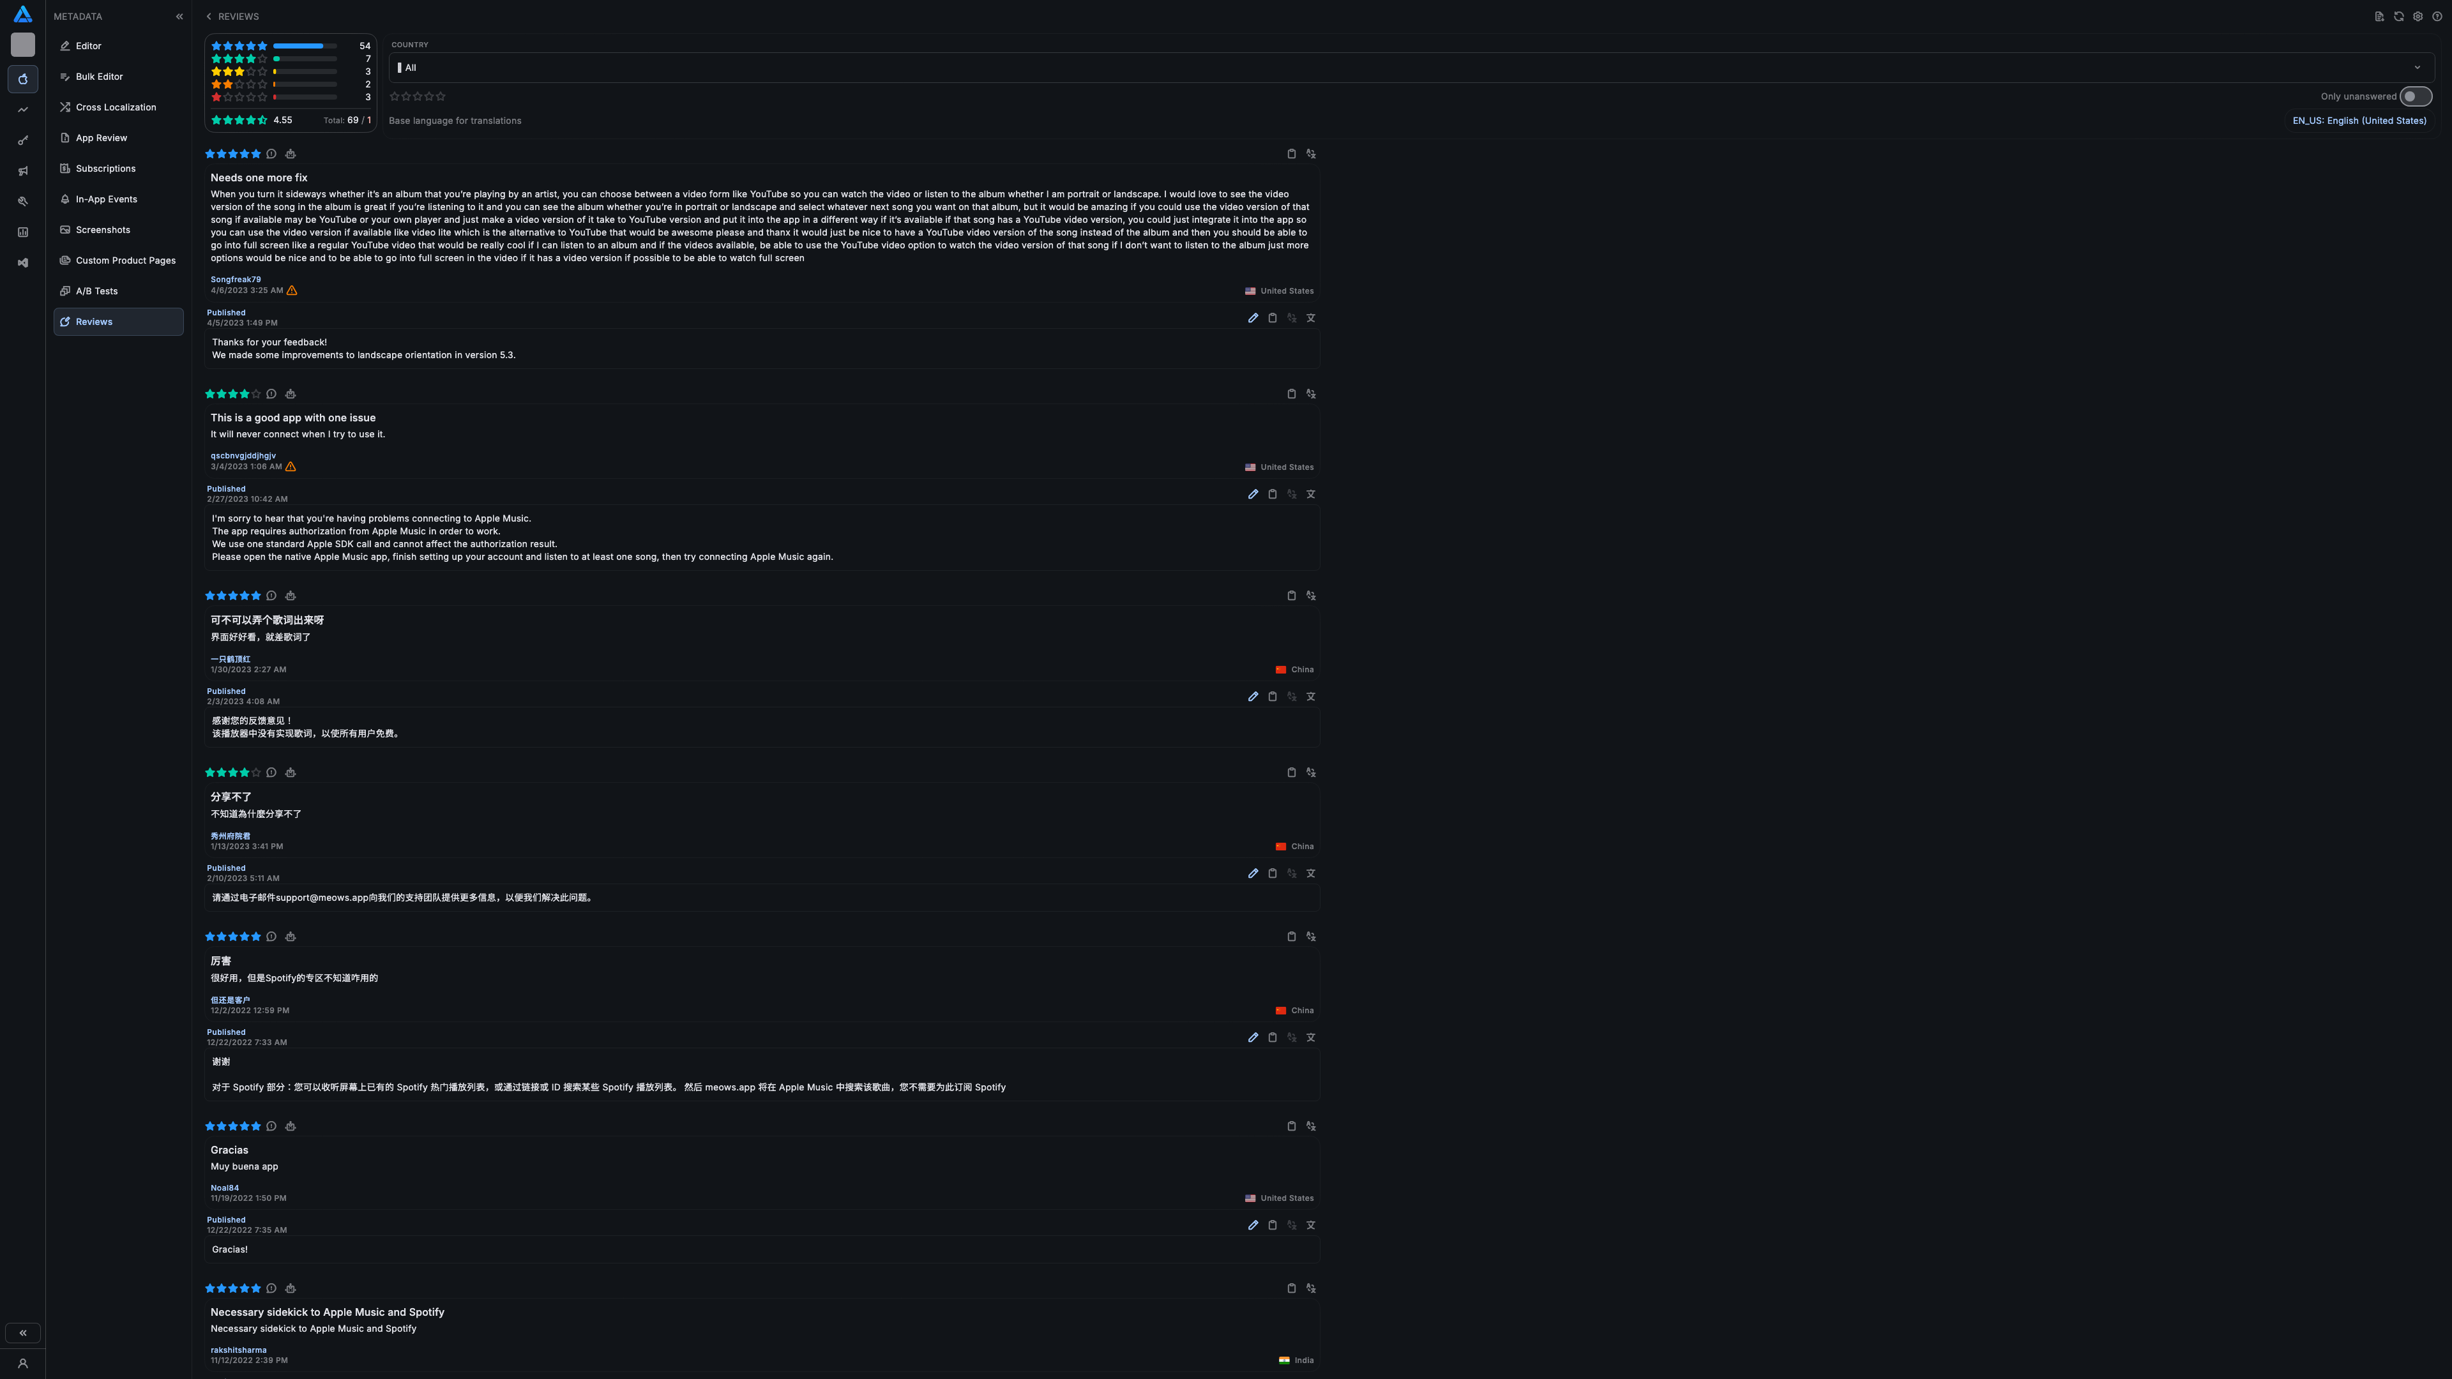Image resolution: width=2452 pixels, height=1379 pixels.
Task: Copy the 'This is a good app' review
Action: pyautogui.click(x=1290, y=394)
